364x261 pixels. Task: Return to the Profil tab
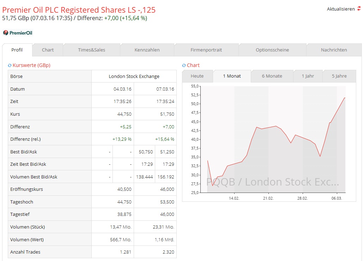(17, 50)
